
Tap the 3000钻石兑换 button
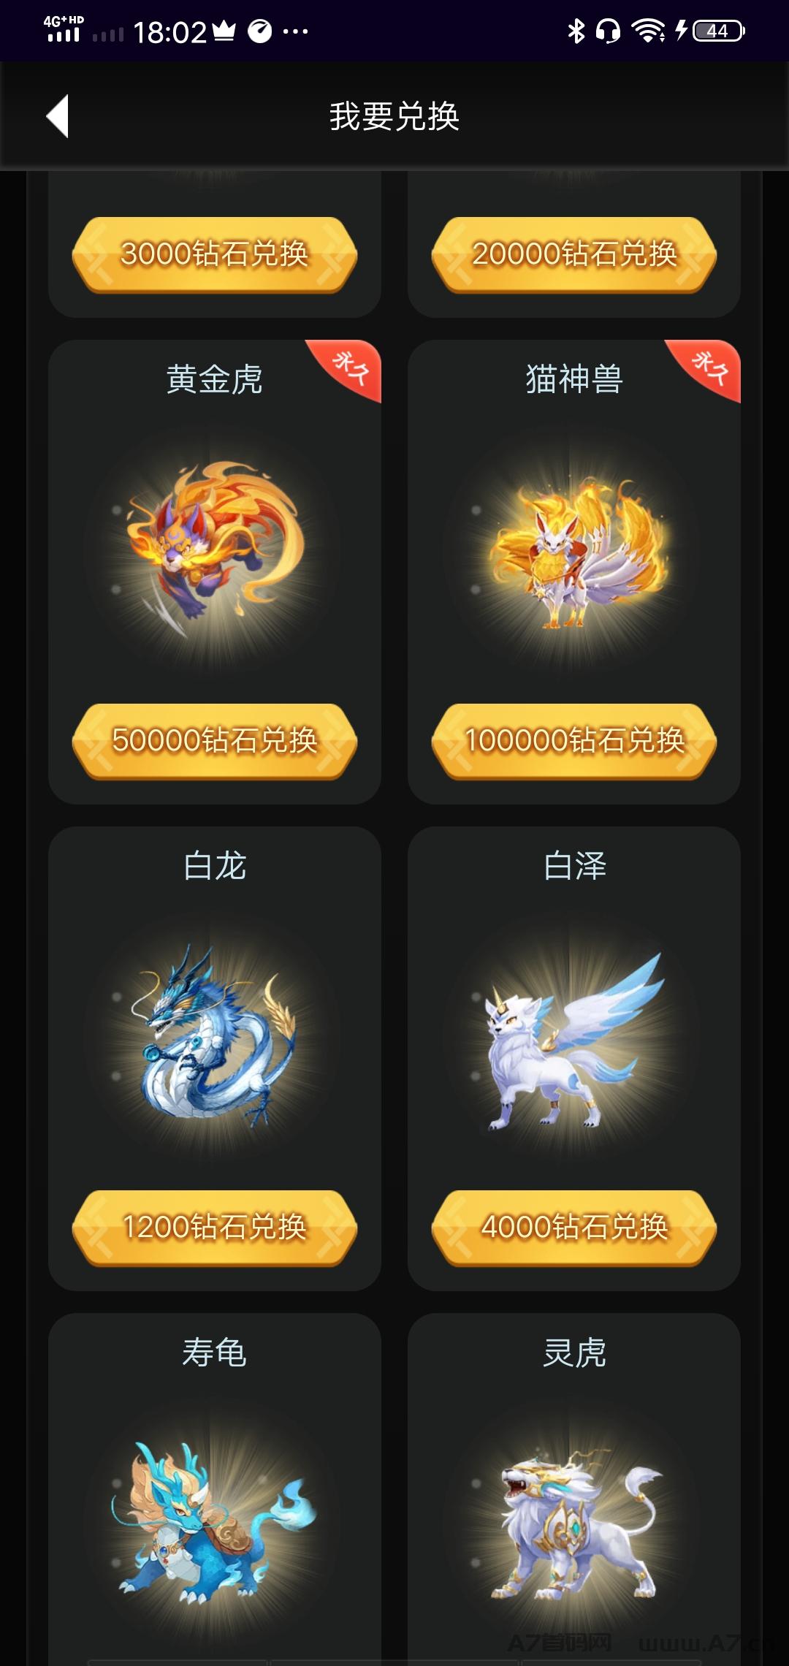coord(214,254)
